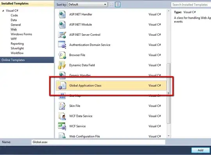Select the WPF category

click(x=14, y=39)
